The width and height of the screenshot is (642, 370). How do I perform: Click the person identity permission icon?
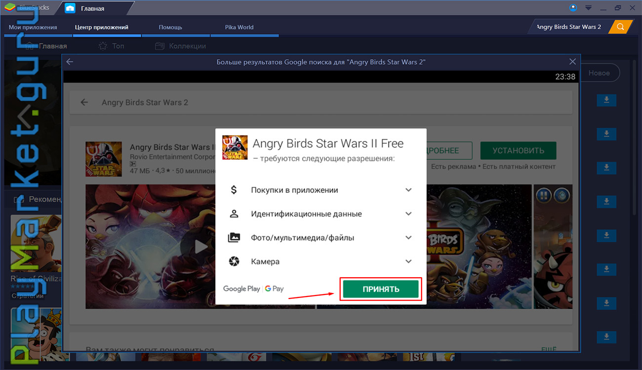click(234, 214)
